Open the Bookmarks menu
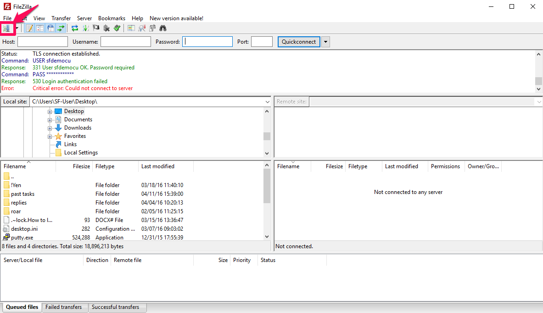The height and width of the screenshot is (313, 543). [x=112, y=18]
